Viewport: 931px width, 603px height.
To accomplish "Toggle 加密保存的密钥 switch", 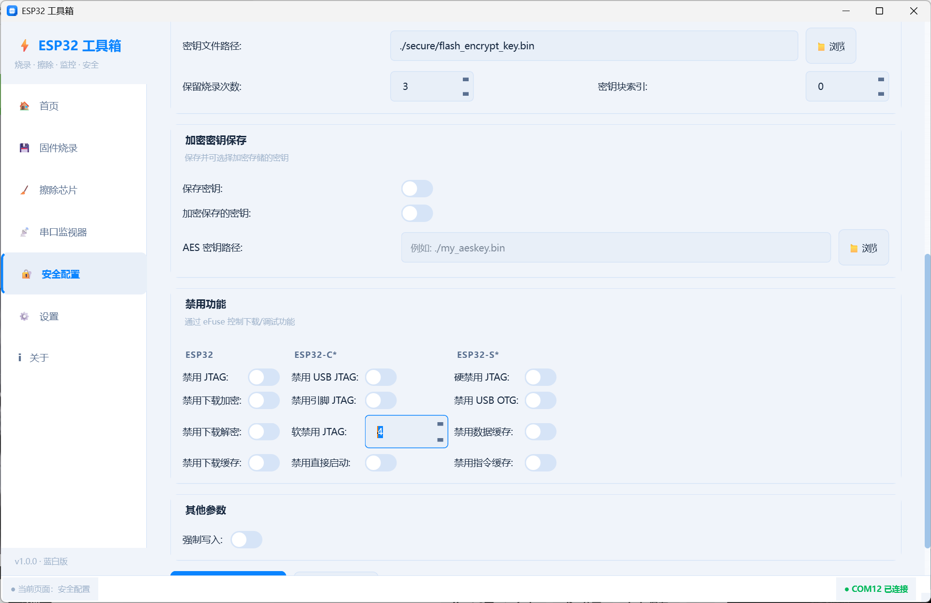I will coord(417,213).
